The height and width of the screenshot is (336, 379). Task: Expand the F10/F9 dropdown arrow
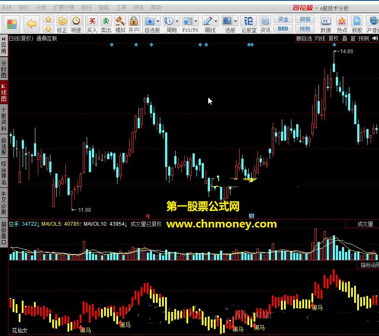[196, 21]
